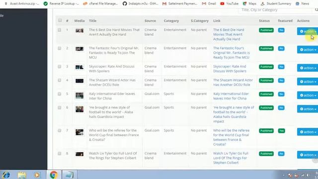
Task: Click thumbnail of Eder leaves Inter article
Action: (79, 95)
